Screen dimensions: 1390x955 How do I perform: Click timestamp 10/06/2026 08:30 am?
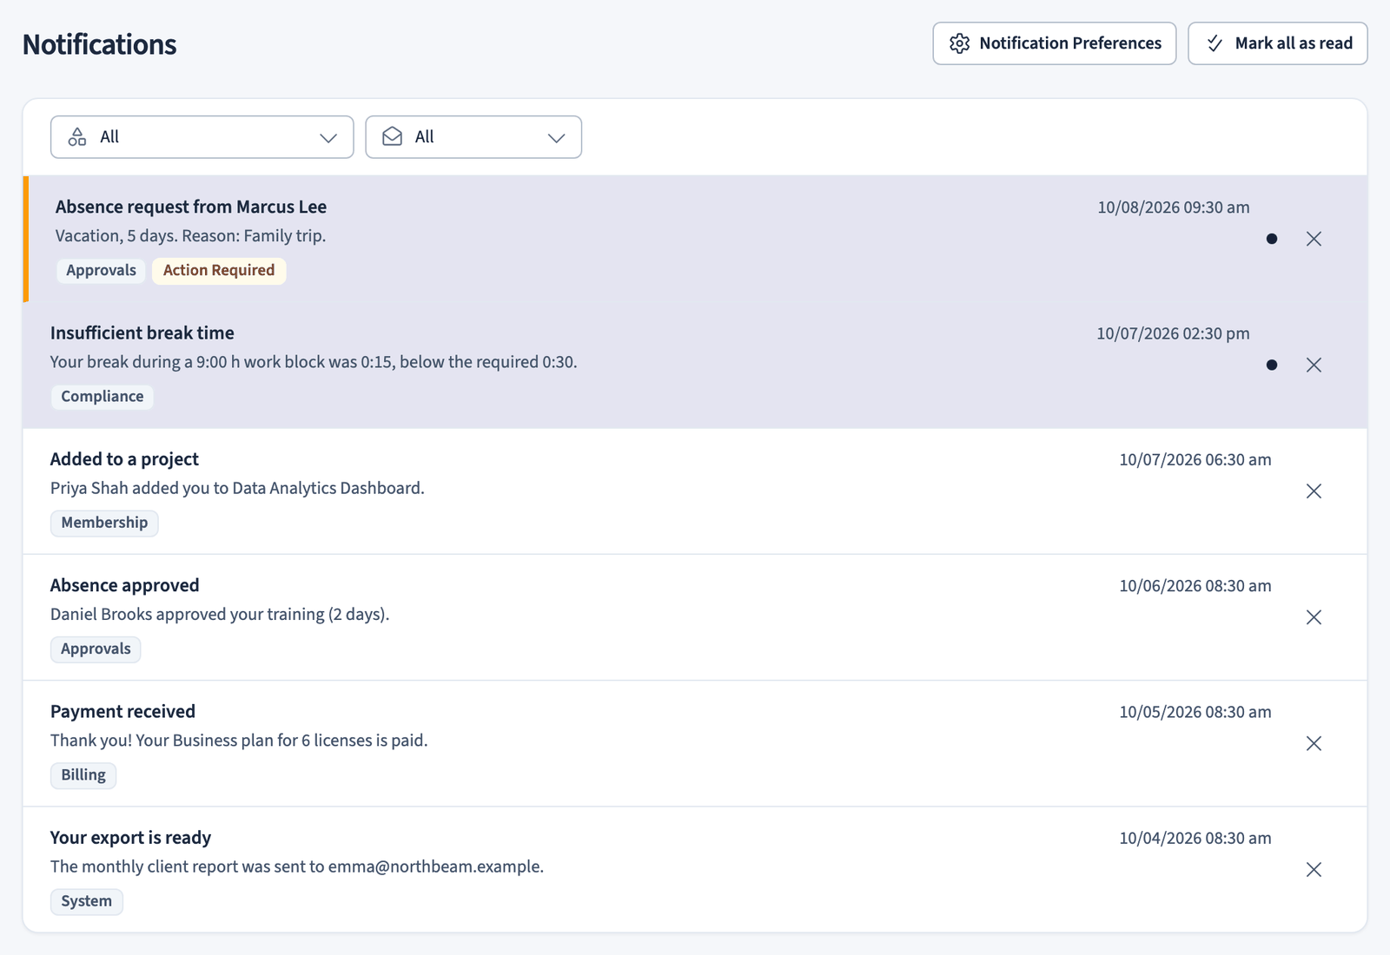[1195, 586]
